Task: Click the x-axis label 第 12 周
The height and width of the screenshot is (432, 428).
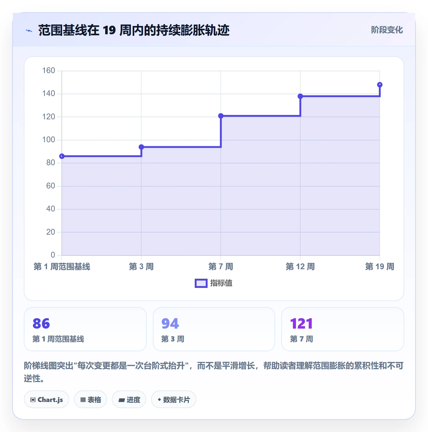Action: point(300,267)
